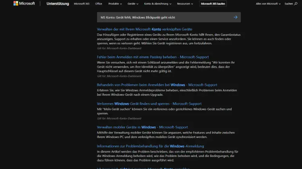Open 'Fehler beim Anmelden mit einem Passkey beheben'
This screenshot has height=169, width=302.
(x=153, y=57)
